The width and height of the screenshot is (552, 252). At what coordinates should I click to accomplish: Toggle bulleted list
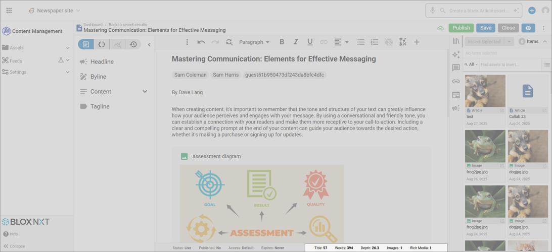click(361, 42)
